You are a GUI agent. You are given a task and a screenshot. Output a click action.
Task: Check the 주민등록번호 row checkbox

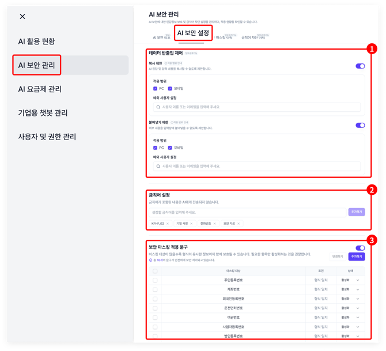[x=155, y=280]
